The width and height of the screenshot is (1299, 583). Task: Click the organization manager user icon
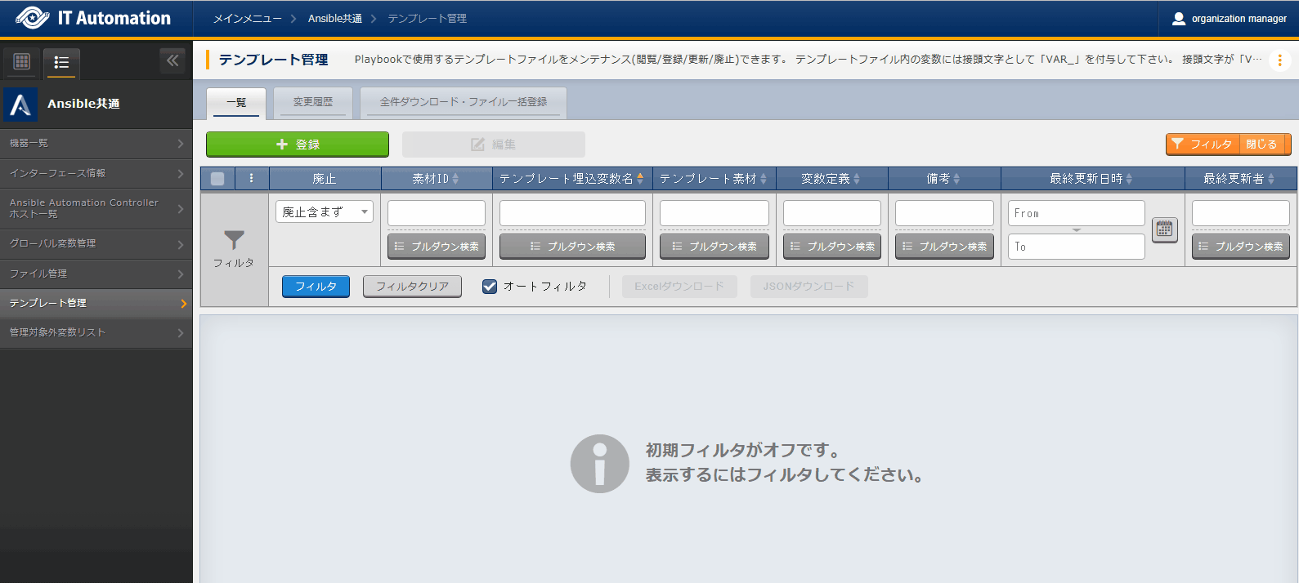pyautogui.click(x=1178, y=19)
